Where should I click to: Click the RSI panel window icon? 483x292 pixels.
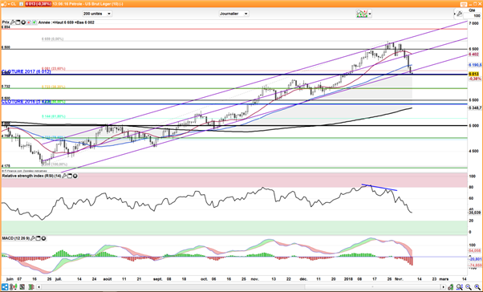click(70, 176)
